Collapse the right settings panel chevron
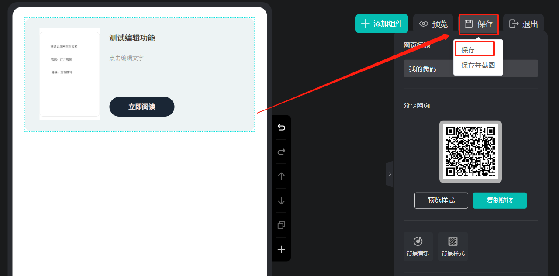559x276 pixels. pyautogui.click(x=390, y=174)
